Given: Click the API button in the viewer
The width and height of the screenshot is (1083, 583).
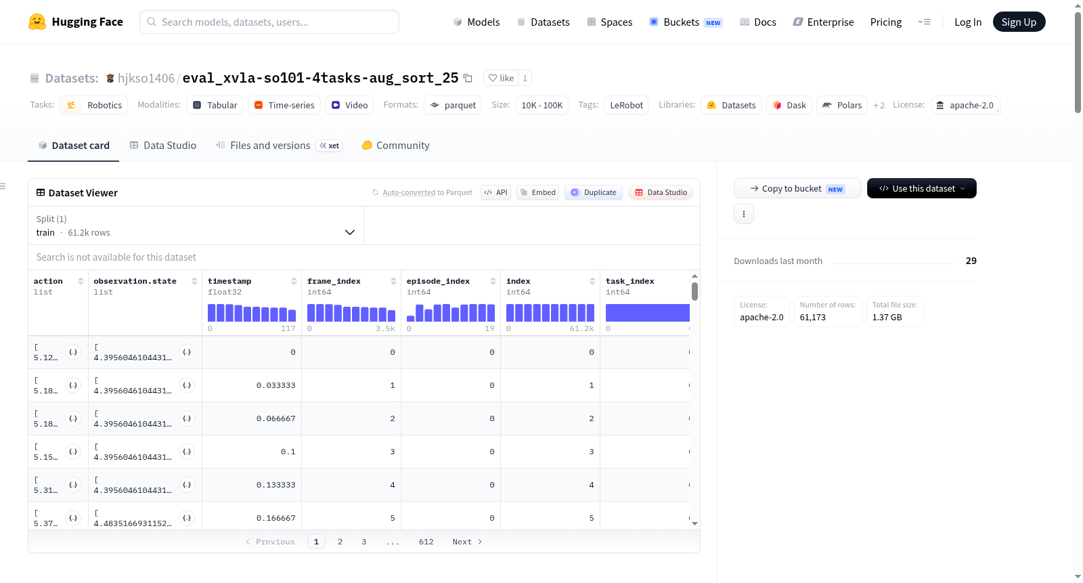Looking at the screenshot, I should point(495,192).
